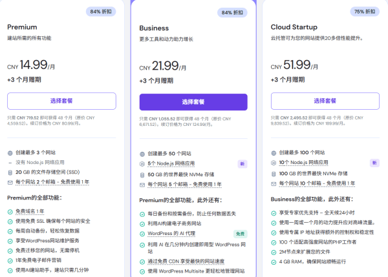Click text 云托管可为您的网站提供20多倍性能提升

317,38
